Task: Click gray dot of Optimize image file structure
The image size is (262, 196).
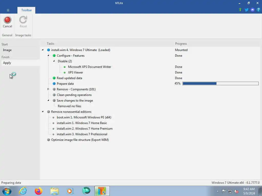Action: pos(48,140)
